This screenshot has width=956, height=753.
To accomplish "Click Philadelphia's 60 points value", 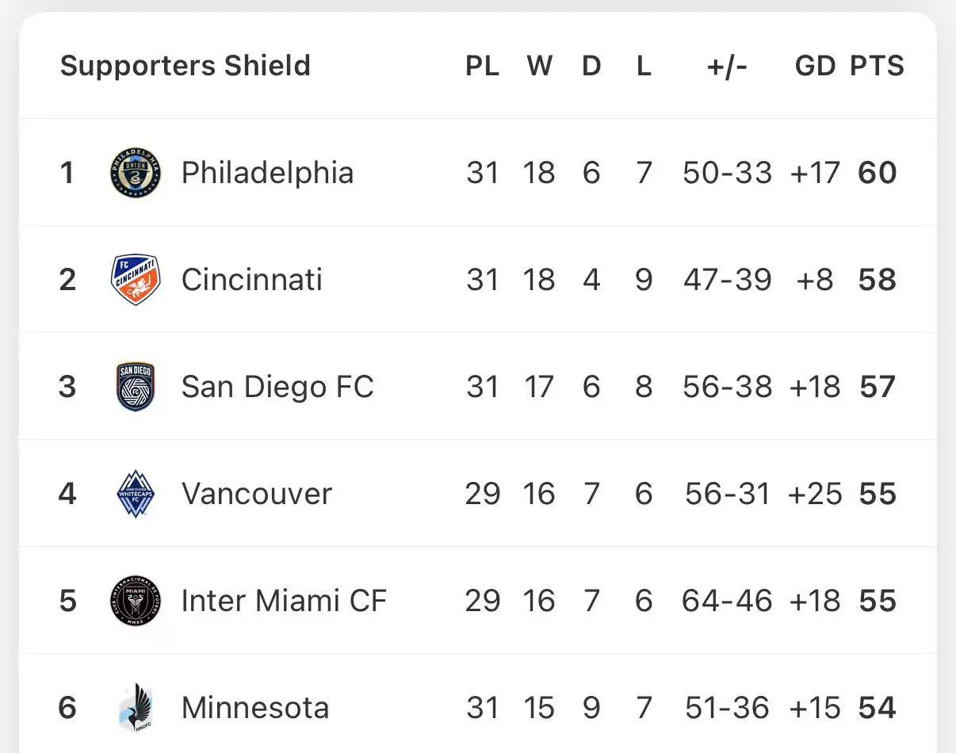I will (877, 173).
